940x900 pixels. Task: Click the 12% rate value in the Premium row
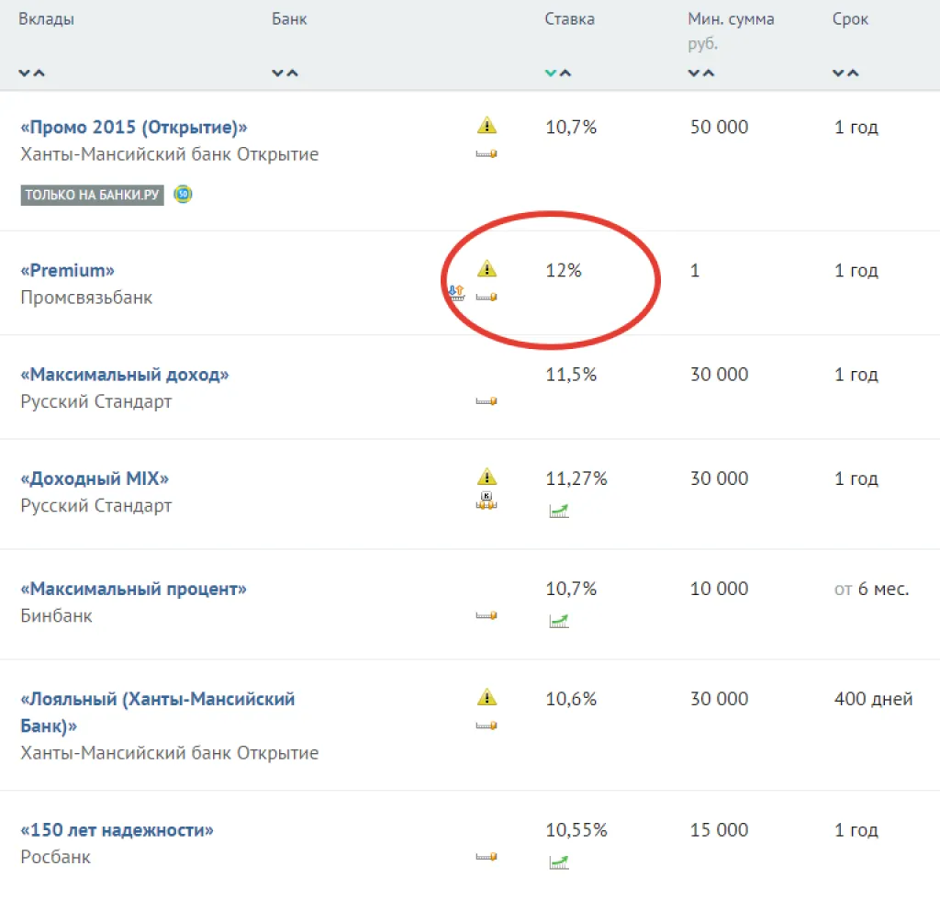click(x=564, y=271)
